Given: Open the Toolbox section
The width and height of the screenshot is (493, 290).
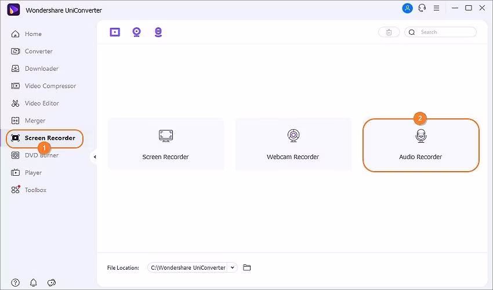Looking at the screenshot, I should (28, 190).
